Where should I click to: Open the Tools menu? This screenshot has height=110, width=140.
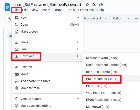coord(71,10)
